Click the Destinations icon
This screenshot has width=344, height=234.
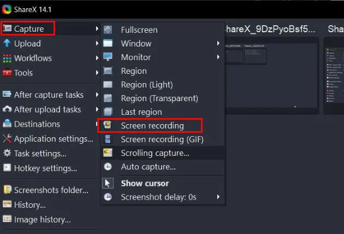click(x=7, y=124)
